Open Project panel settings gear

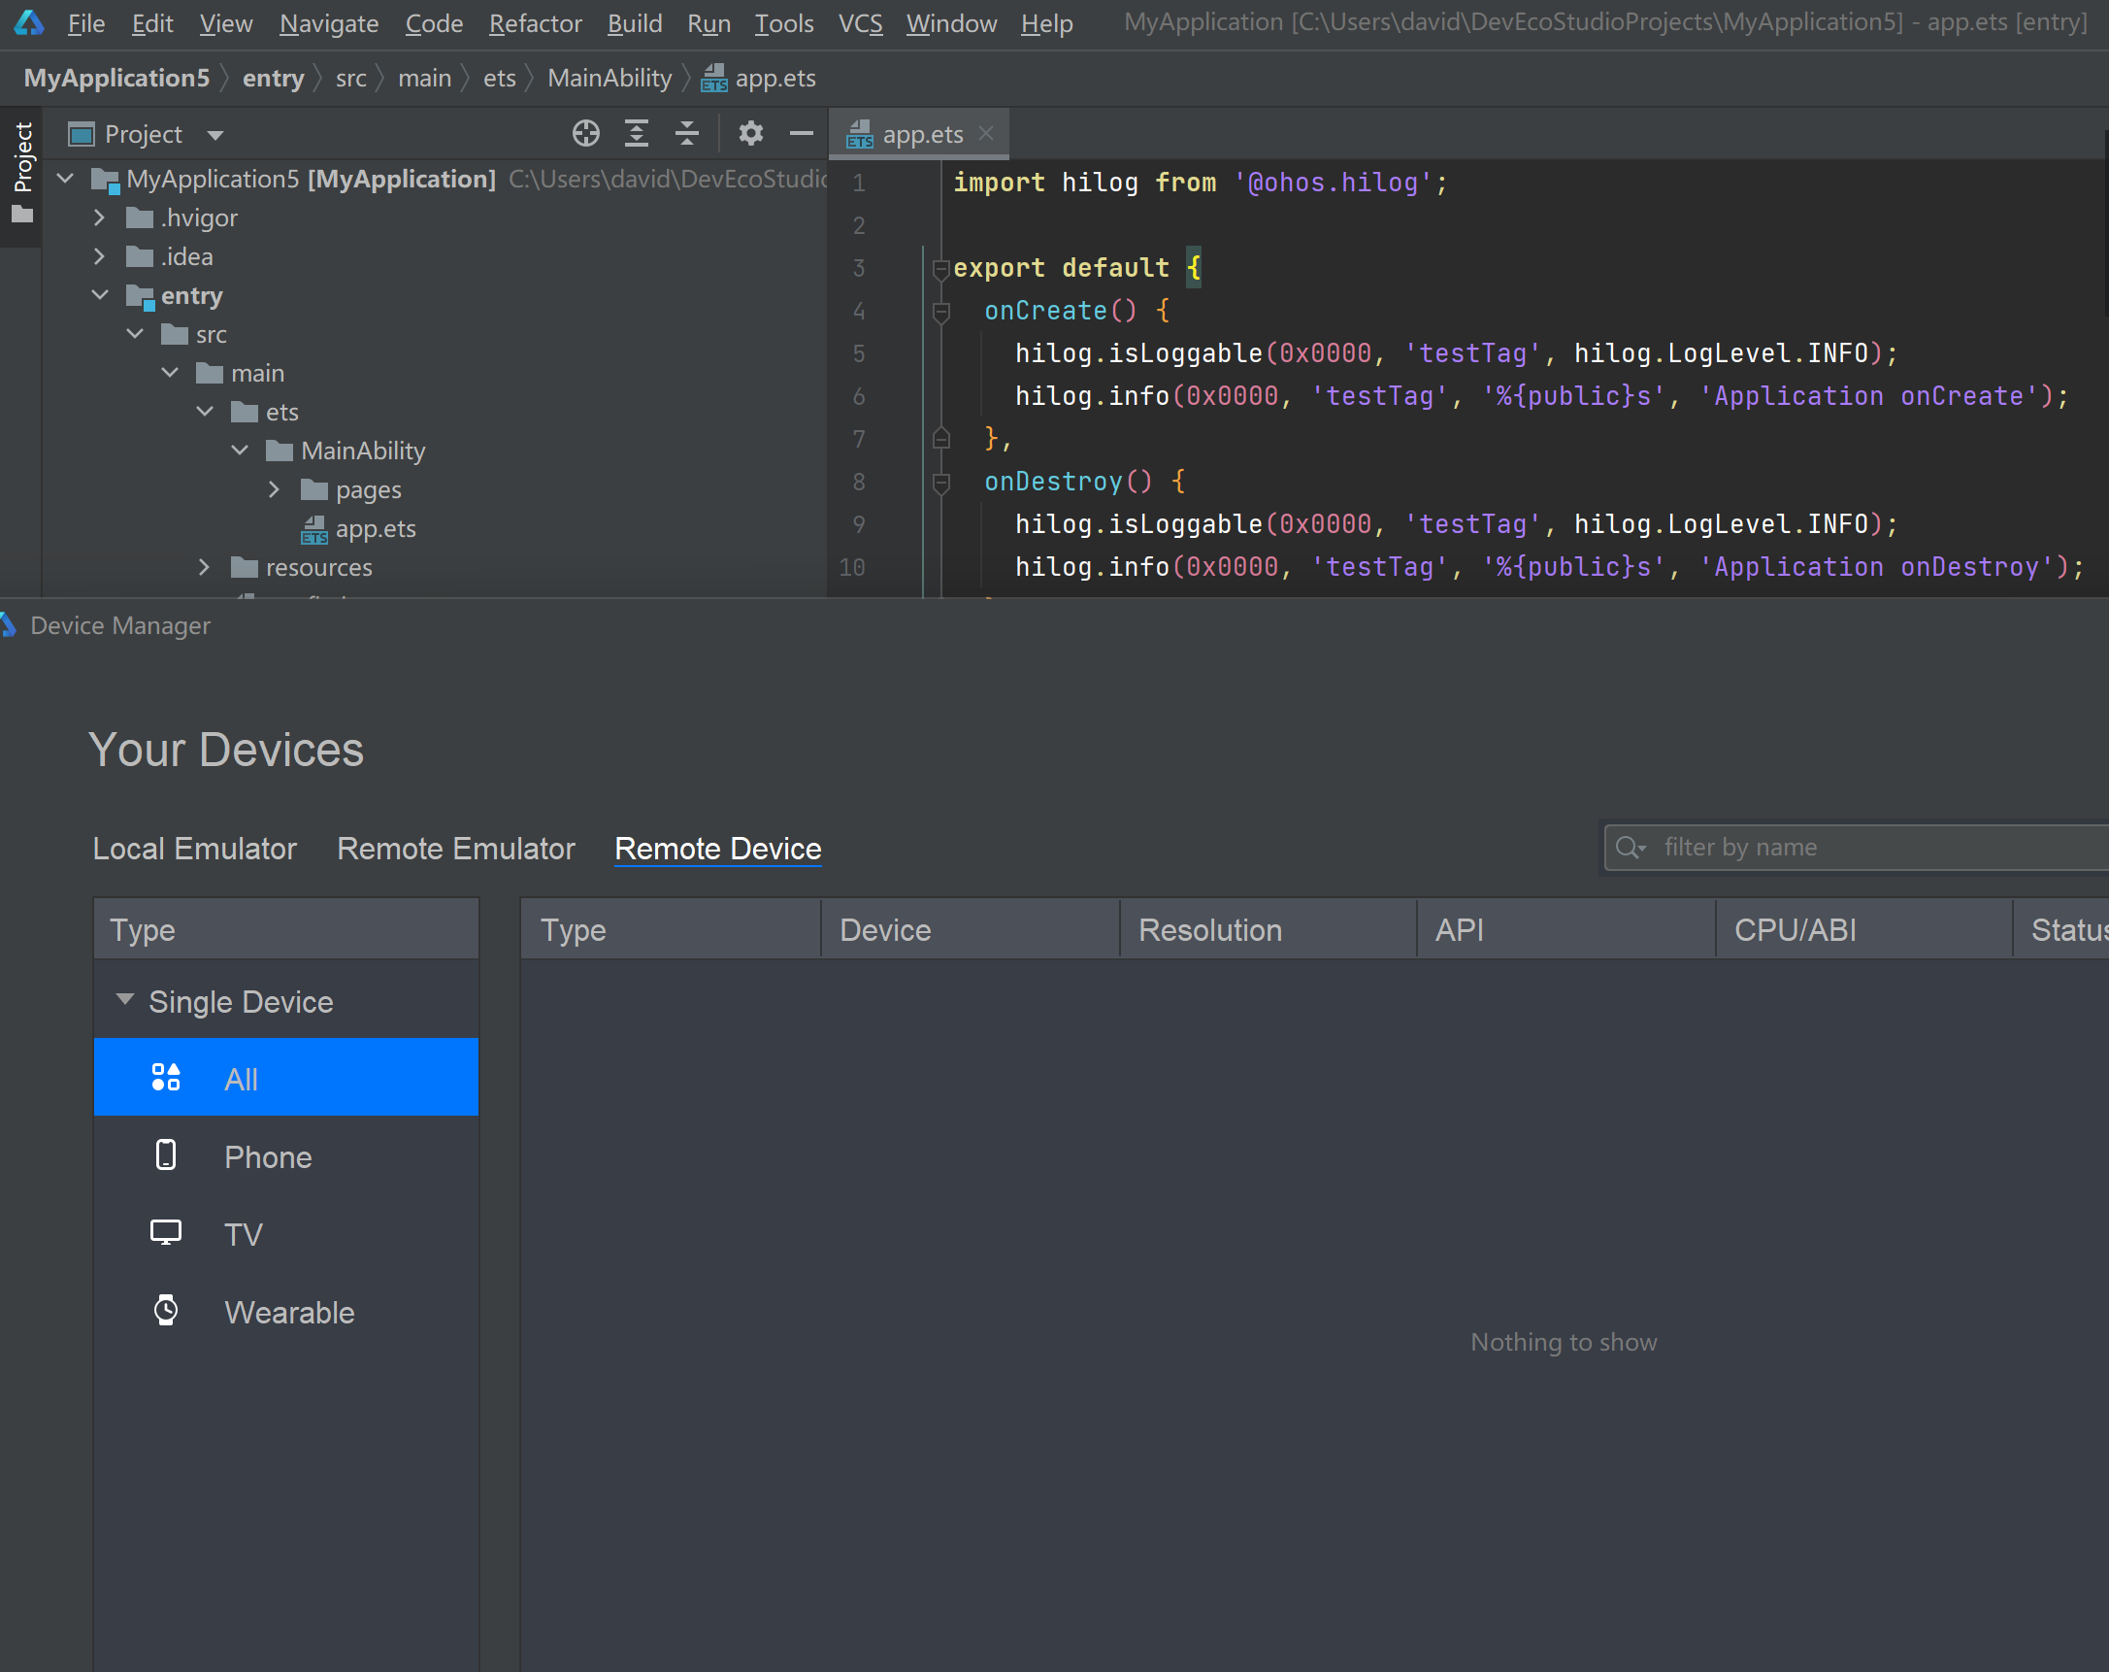point(750,133)
